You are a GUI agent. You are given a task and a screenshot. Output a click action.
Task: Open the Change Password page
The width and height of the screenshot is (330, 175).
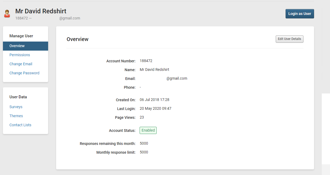(x=24, y=73)
